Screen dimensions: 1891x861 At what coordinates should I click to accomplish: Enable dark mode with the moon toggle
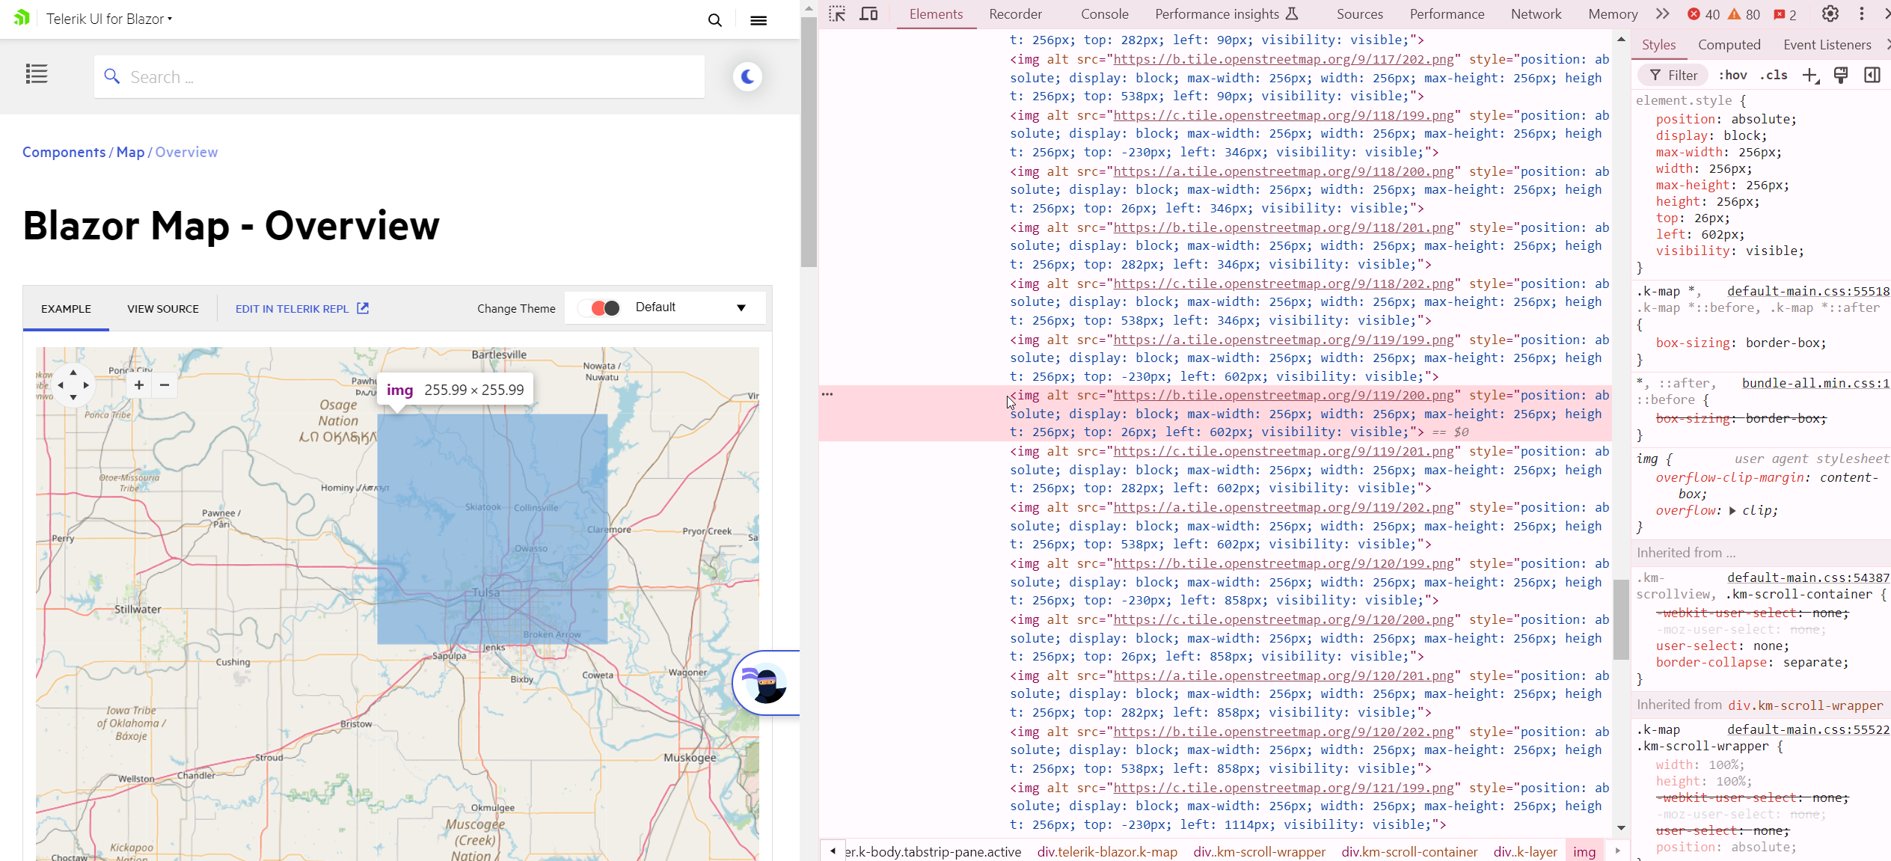747,76
